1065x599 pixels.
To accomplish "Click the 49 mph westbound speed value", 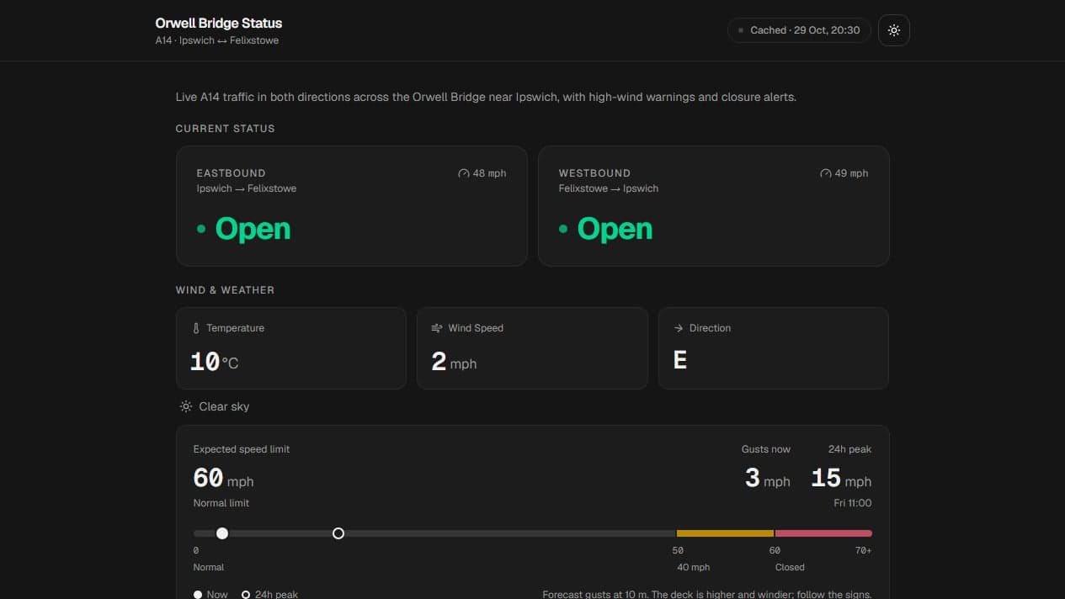I will [851, 173].
